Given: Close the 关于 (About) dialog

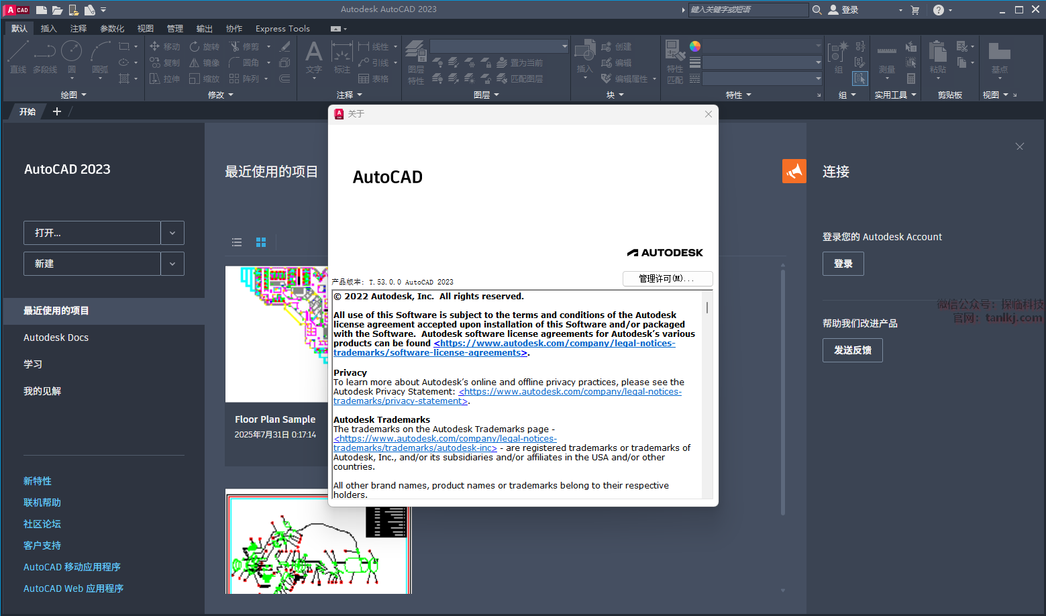Looking at the screenshot, I should pyautogui.click(x=709, y=114).
